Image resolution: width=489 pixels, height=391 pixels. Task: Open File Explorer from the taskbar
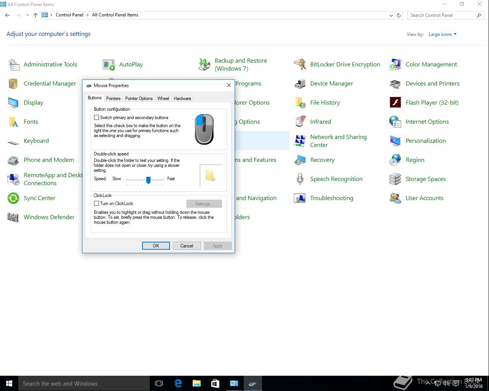coord(197,383)
